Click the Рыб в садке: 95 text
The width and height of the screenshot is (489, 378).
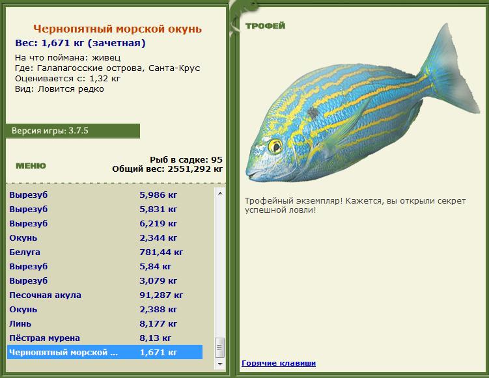(x=186, y=160)
